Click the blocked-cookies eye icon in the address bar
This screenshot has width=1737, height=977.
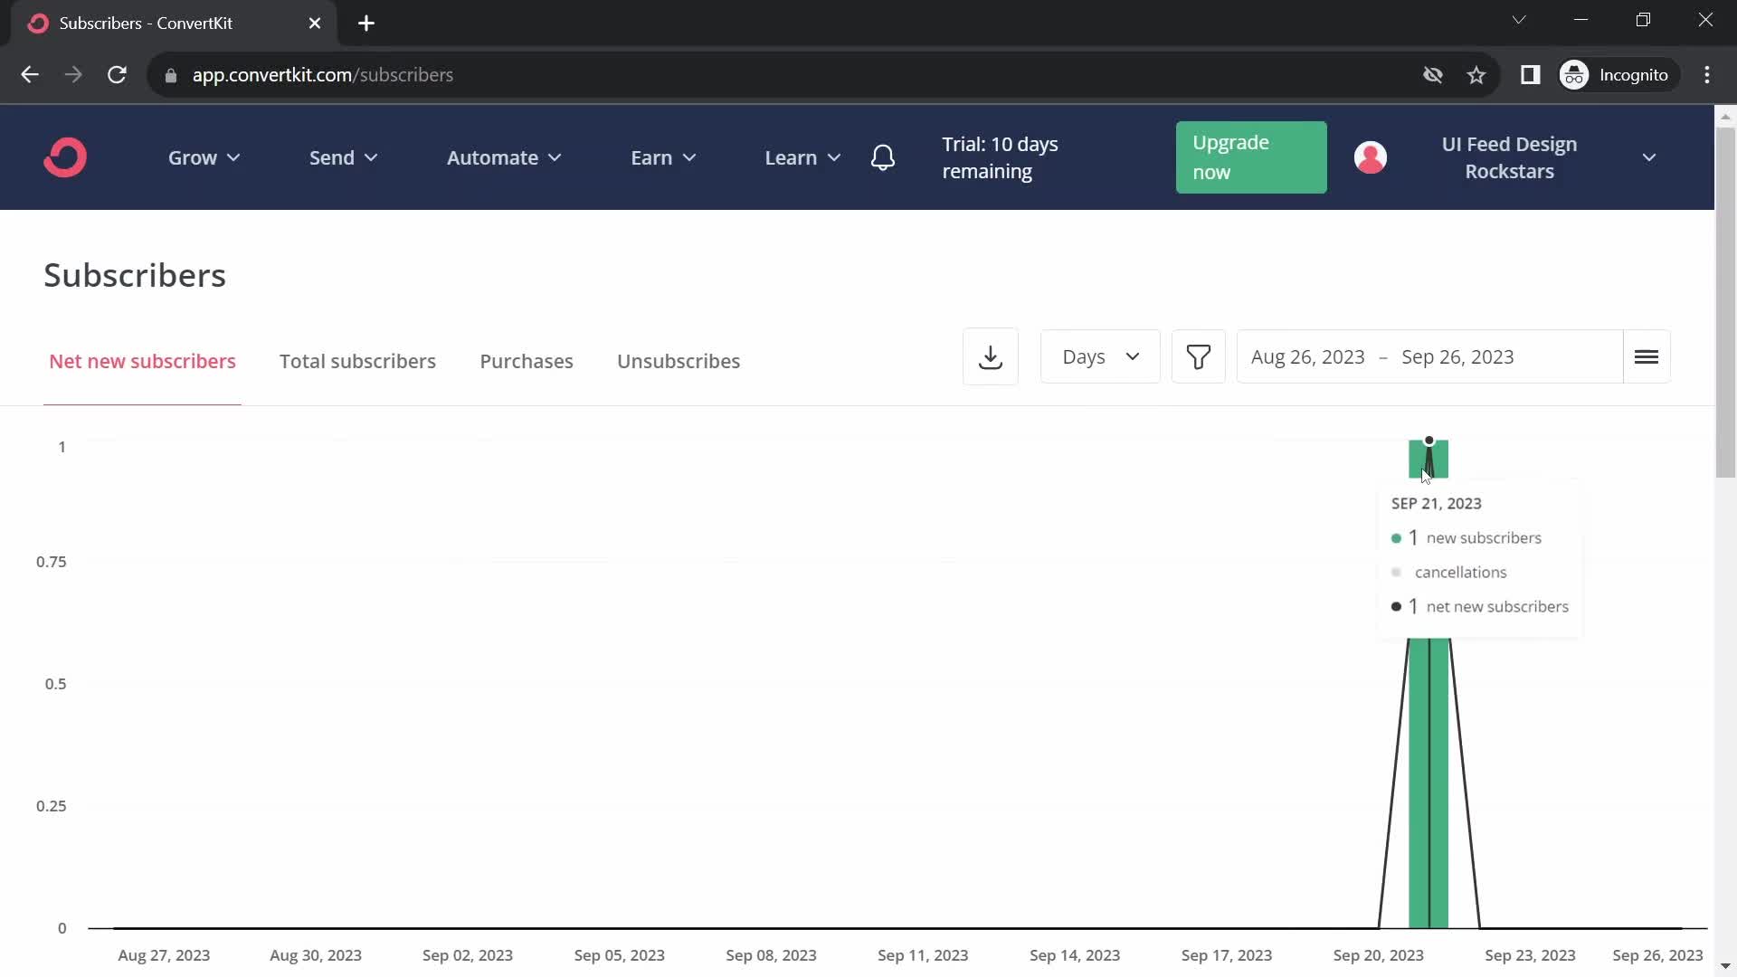point(1433,75)
